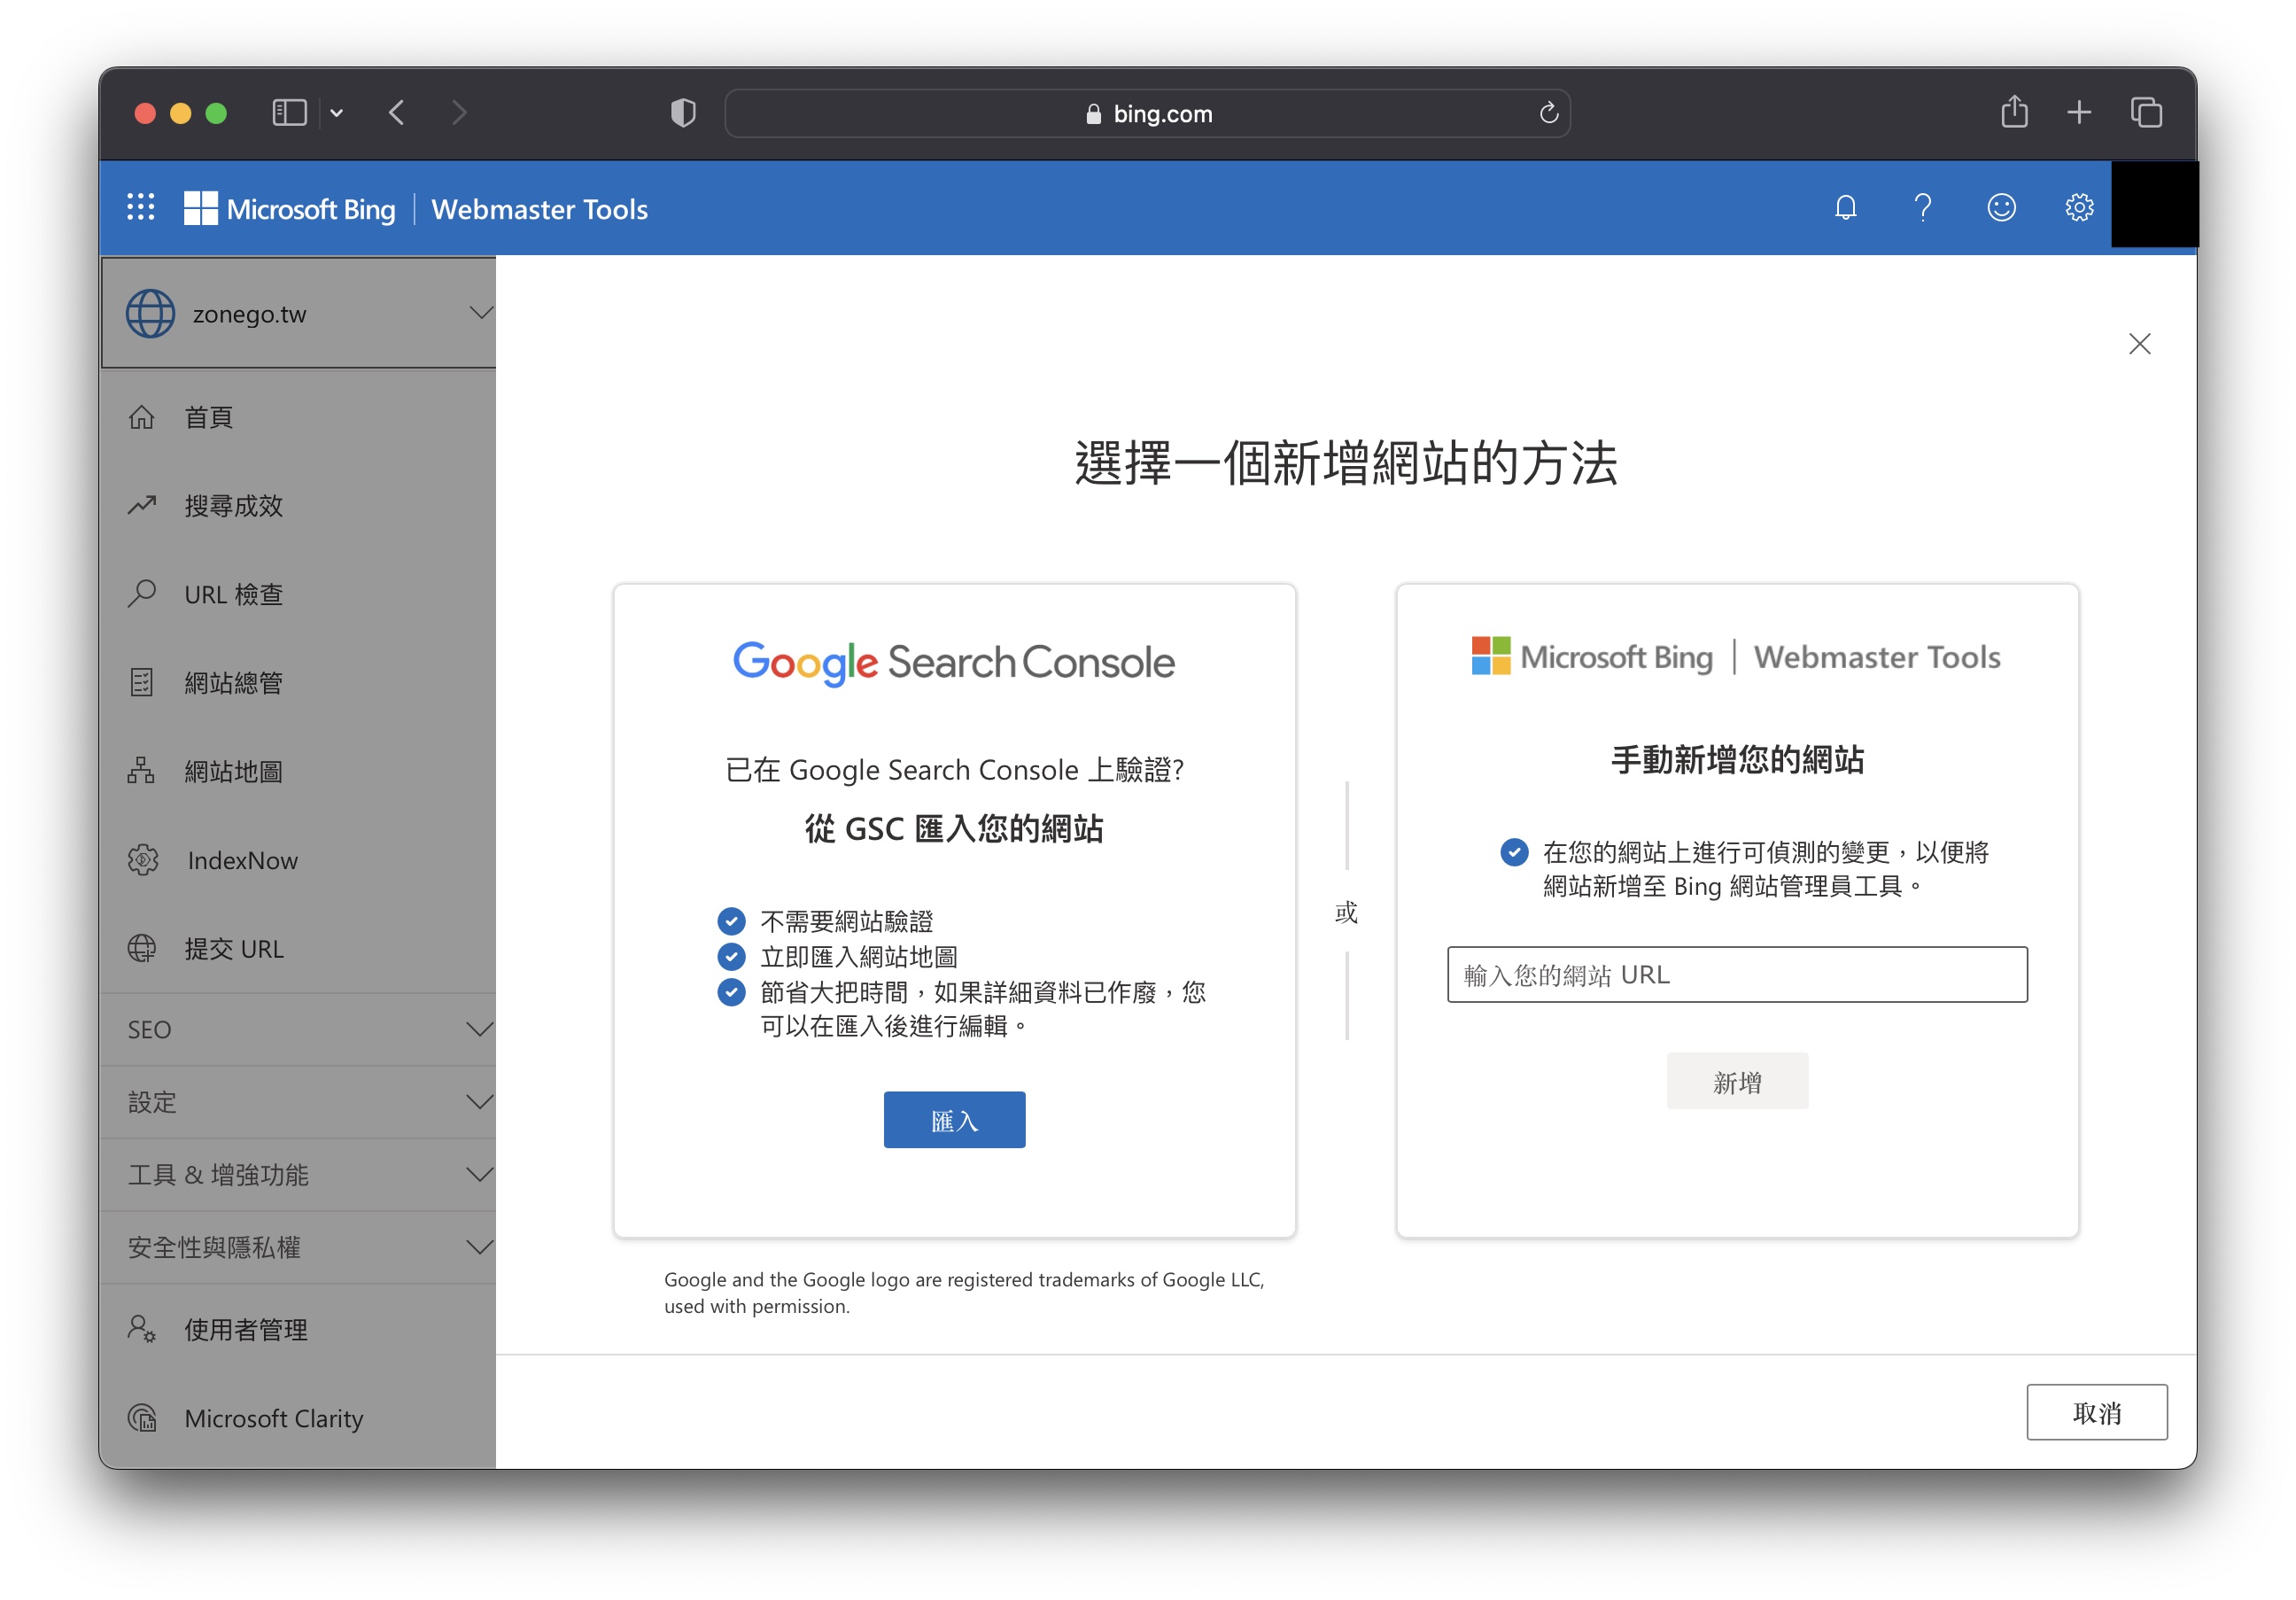Click the 手動新增您的網站 heading
Screen dimensions: 2296x1600
[x=1737, y=760]
